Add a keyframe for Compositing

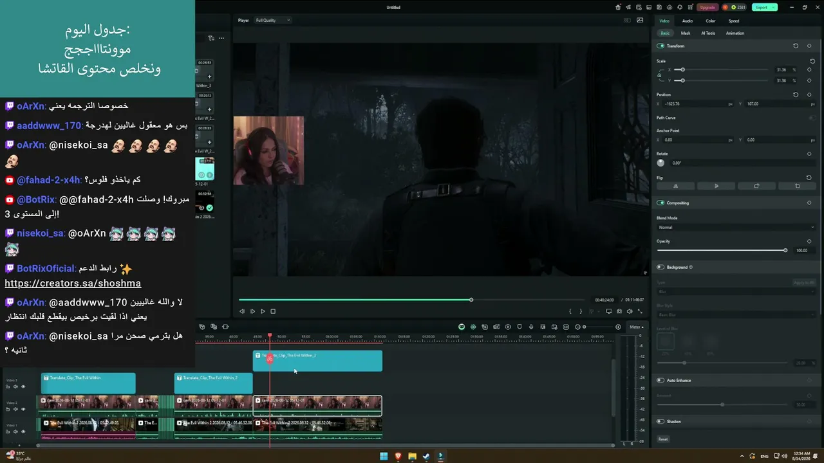pyautogui.click(x=809, y=203)
